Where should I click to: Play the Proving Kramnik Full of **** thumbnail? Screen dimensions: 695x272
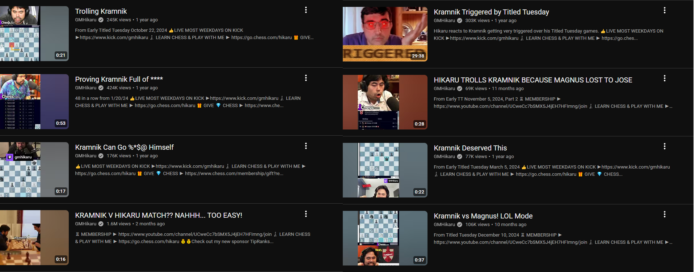click(x=34, y=102)
